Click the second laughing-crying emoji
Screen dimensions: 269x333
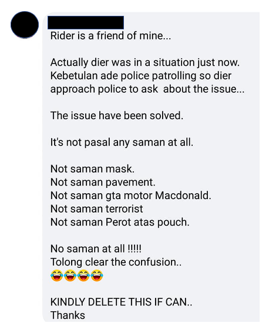coord(70,275)
